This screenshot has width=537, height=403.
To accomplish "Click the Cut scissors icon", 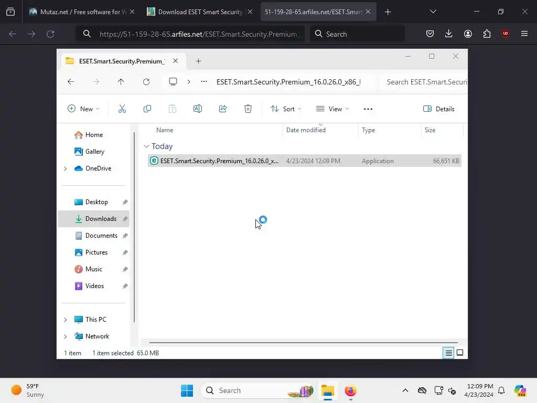I will [122, 109].
